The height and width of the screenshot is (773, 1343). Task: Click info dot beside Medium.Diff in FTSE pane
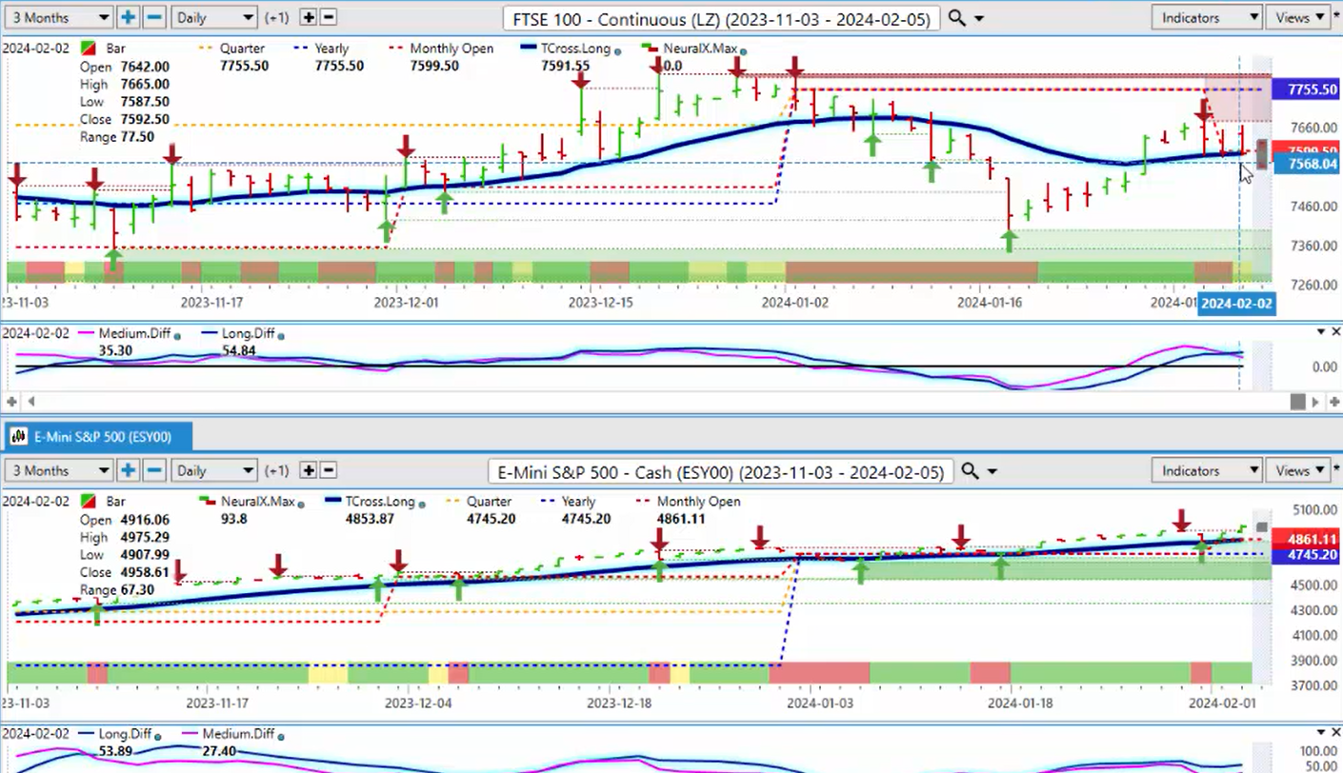(177, 336)
